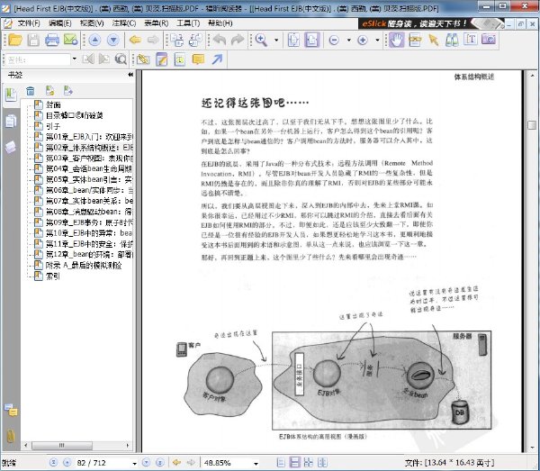Select the attach file paperclip tool
The width and height of the screenshot is (540, 471).
pyautogui.click(x=143, y=59)
